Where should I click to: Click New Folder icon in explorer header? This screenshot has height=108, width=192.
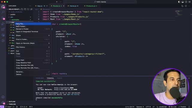(x=25, y=9)
